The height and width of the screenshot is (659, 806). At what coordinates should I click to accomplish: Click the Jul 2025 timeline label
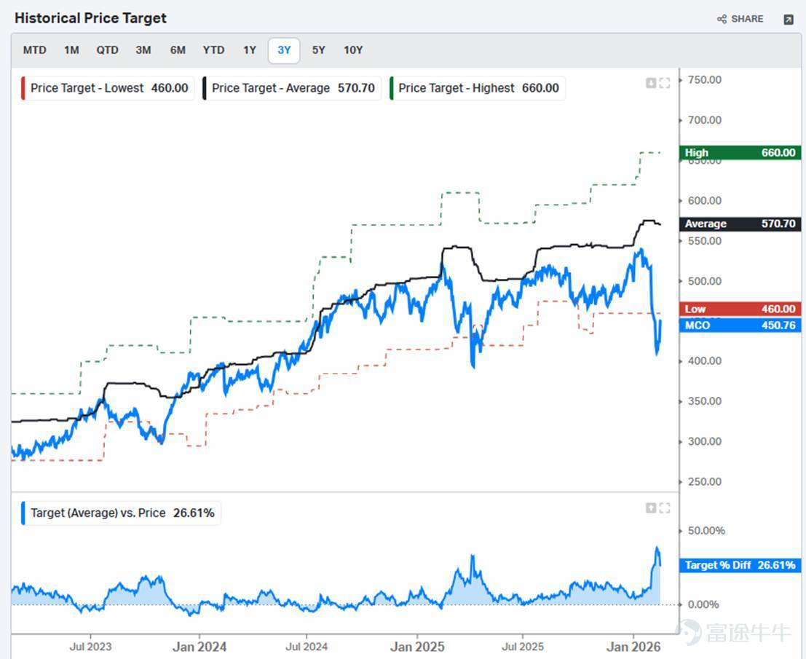tap(523, 647)
